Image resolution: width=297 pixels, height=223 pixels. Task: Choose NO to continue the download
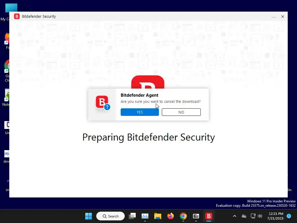[x=181, y=112]
